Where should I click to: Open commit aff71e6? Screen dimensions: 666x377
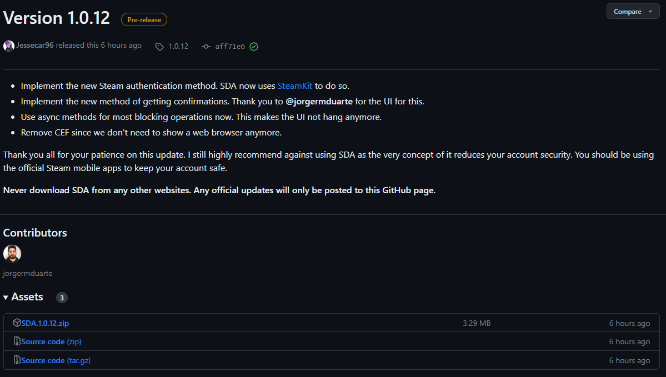coord(230,47)
